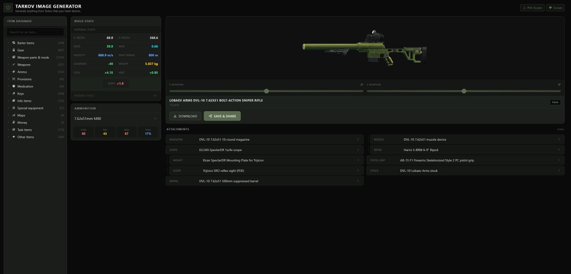Viewport: 571px width, 274px height.
Task: Click the X Rotation slider handle
Action: tap(266, 91)
